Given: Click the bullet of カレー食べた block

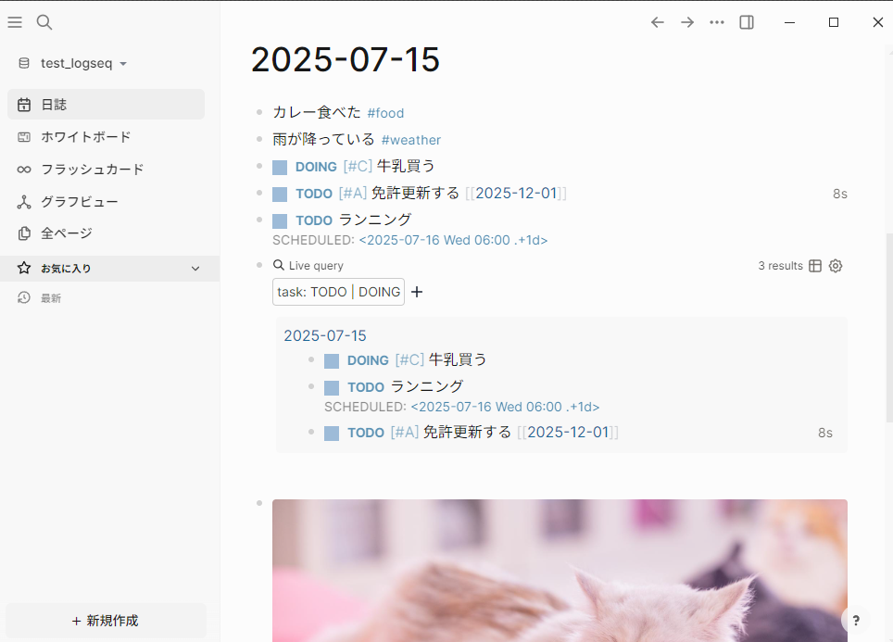Looking at the screenshot, I should tap(259, 112).
